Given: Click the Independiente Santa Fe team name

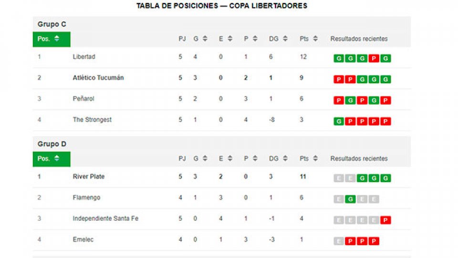Looking at the screenshot, I should click(x=105, y=219).
